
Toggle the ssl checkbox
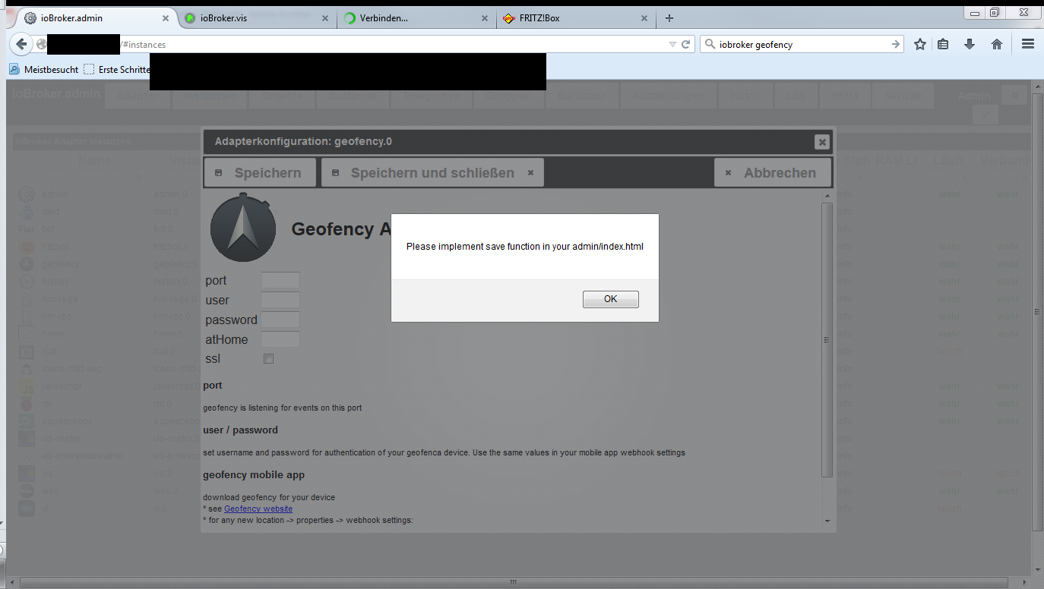pyautogui.click(x=268, y=359)
